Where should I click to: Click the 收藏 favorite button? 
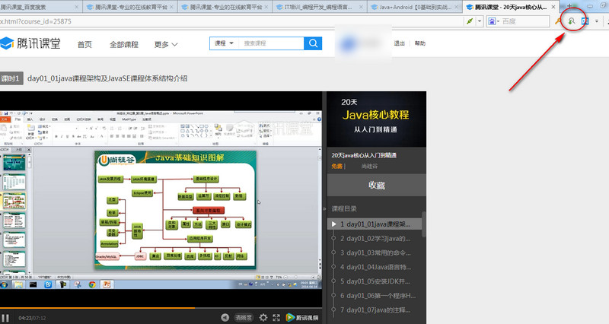point(376,184)
